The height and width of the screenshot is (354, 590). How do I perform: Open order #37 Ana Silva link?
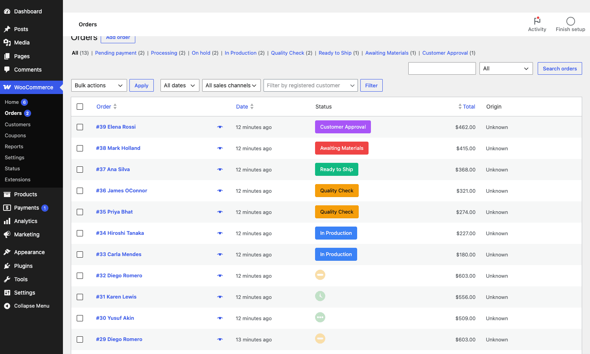click(x=113, y=169)
